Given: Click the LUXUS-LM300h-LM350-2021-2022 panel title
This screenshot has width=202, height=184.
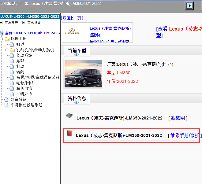Looking at the screenshot, I should pyautogui.click(x=30, y=17).
